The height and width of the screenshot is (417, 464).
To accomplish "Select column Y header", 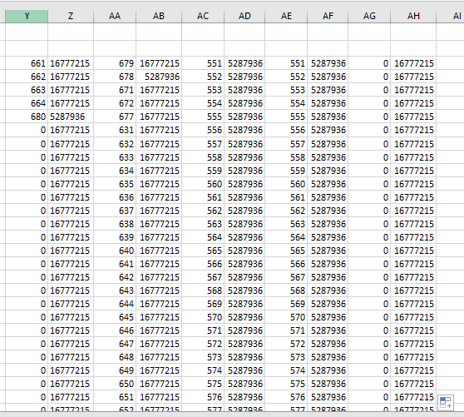I will click(27, 16).
